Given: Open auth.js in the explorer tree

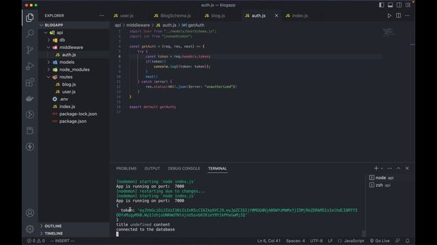Looking at the screenshot, I should 74,54.
